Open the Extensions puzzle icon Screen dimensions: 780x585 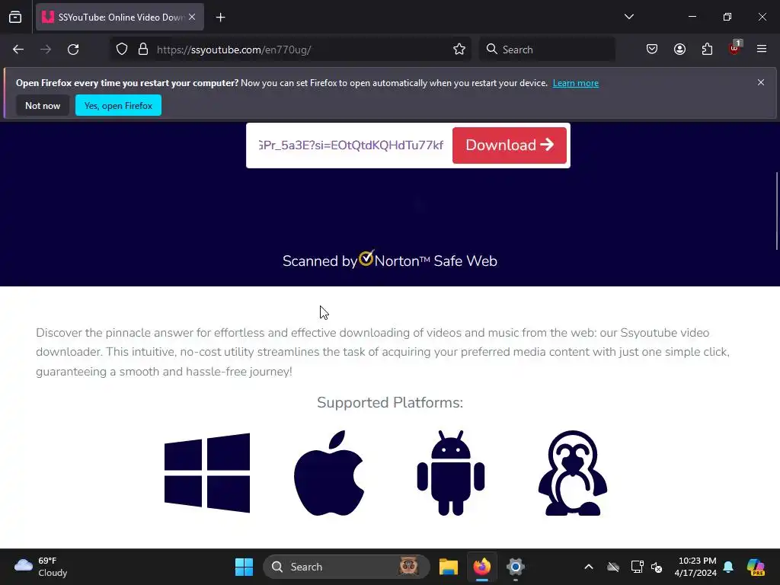(x=707, y=50)
